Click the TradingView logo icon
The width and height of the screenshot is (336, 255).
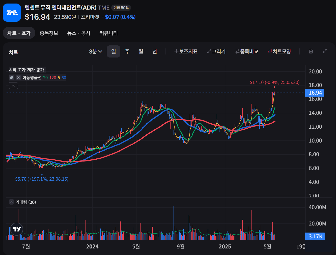pyautogui.click(x=17, y=229)
